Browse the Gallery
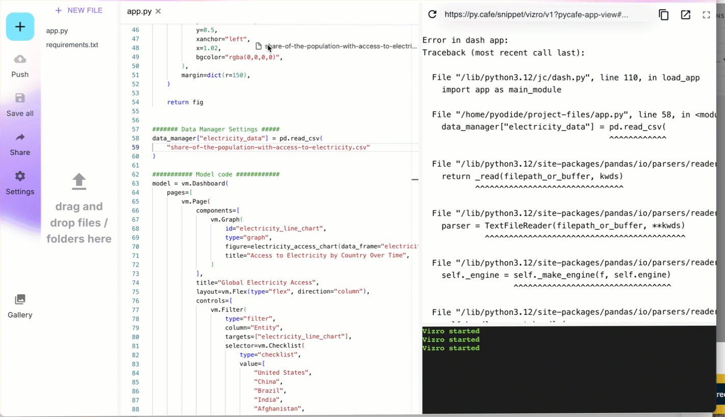 point(20,306)
